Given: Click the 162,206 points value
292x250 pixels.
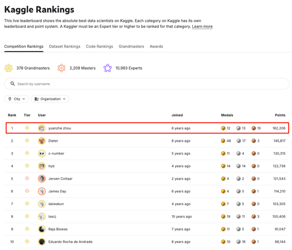Looking at the screenshot, I should tap(279, 128).
